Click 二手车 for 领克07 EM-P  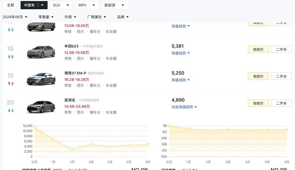(281, 76)
